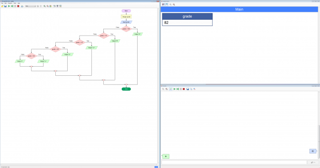Open the Program menu
The height and width of the screenshot is (168, 320).
tap(10, 3)
